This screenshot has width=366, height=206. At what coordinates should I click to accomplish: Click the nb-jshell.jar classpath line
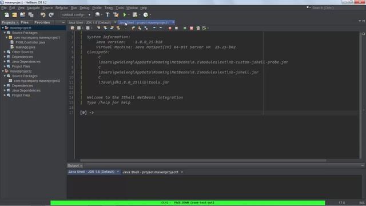coord(178,72)
